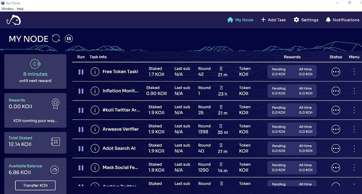Image resolution: width=362 pixels, height=194 pixels.
Task: Pause the Free Token Task!
Action: pyautogui.click(x=81, y=72)
